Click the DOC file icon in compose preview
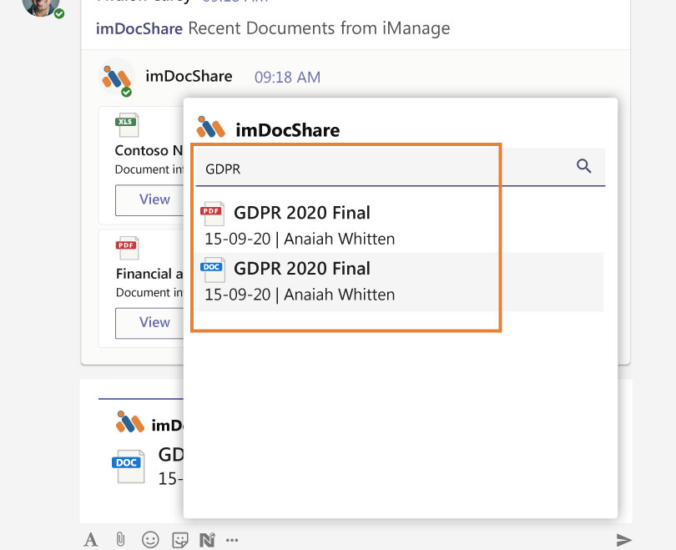This screenshot has width=676, height=550. point(129,467)
